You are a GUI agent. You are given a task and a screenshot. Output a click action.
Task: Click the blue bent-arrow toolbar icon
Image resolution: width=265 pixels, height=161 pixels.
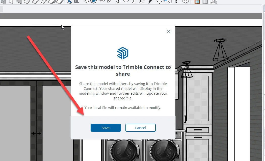pyautogui.click(x=69, y=2)
